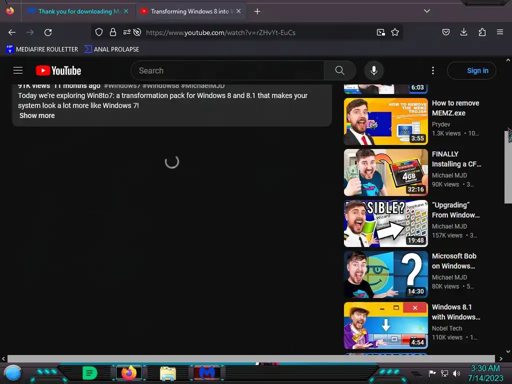Open File Explorer from the taskbar
Screen dimensions: 512x384
[168, 373]
